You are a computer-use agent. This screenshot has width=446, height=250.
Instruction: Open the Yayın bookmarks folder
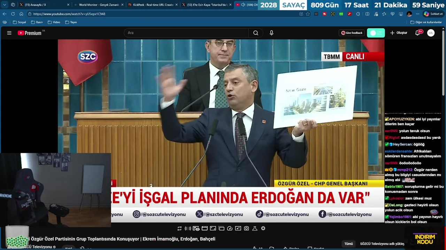[x=71, y=22]
